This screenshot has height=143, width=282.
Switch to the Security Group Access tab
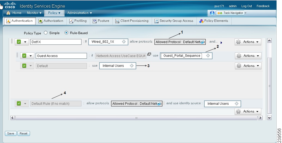(x=174, y=21)
